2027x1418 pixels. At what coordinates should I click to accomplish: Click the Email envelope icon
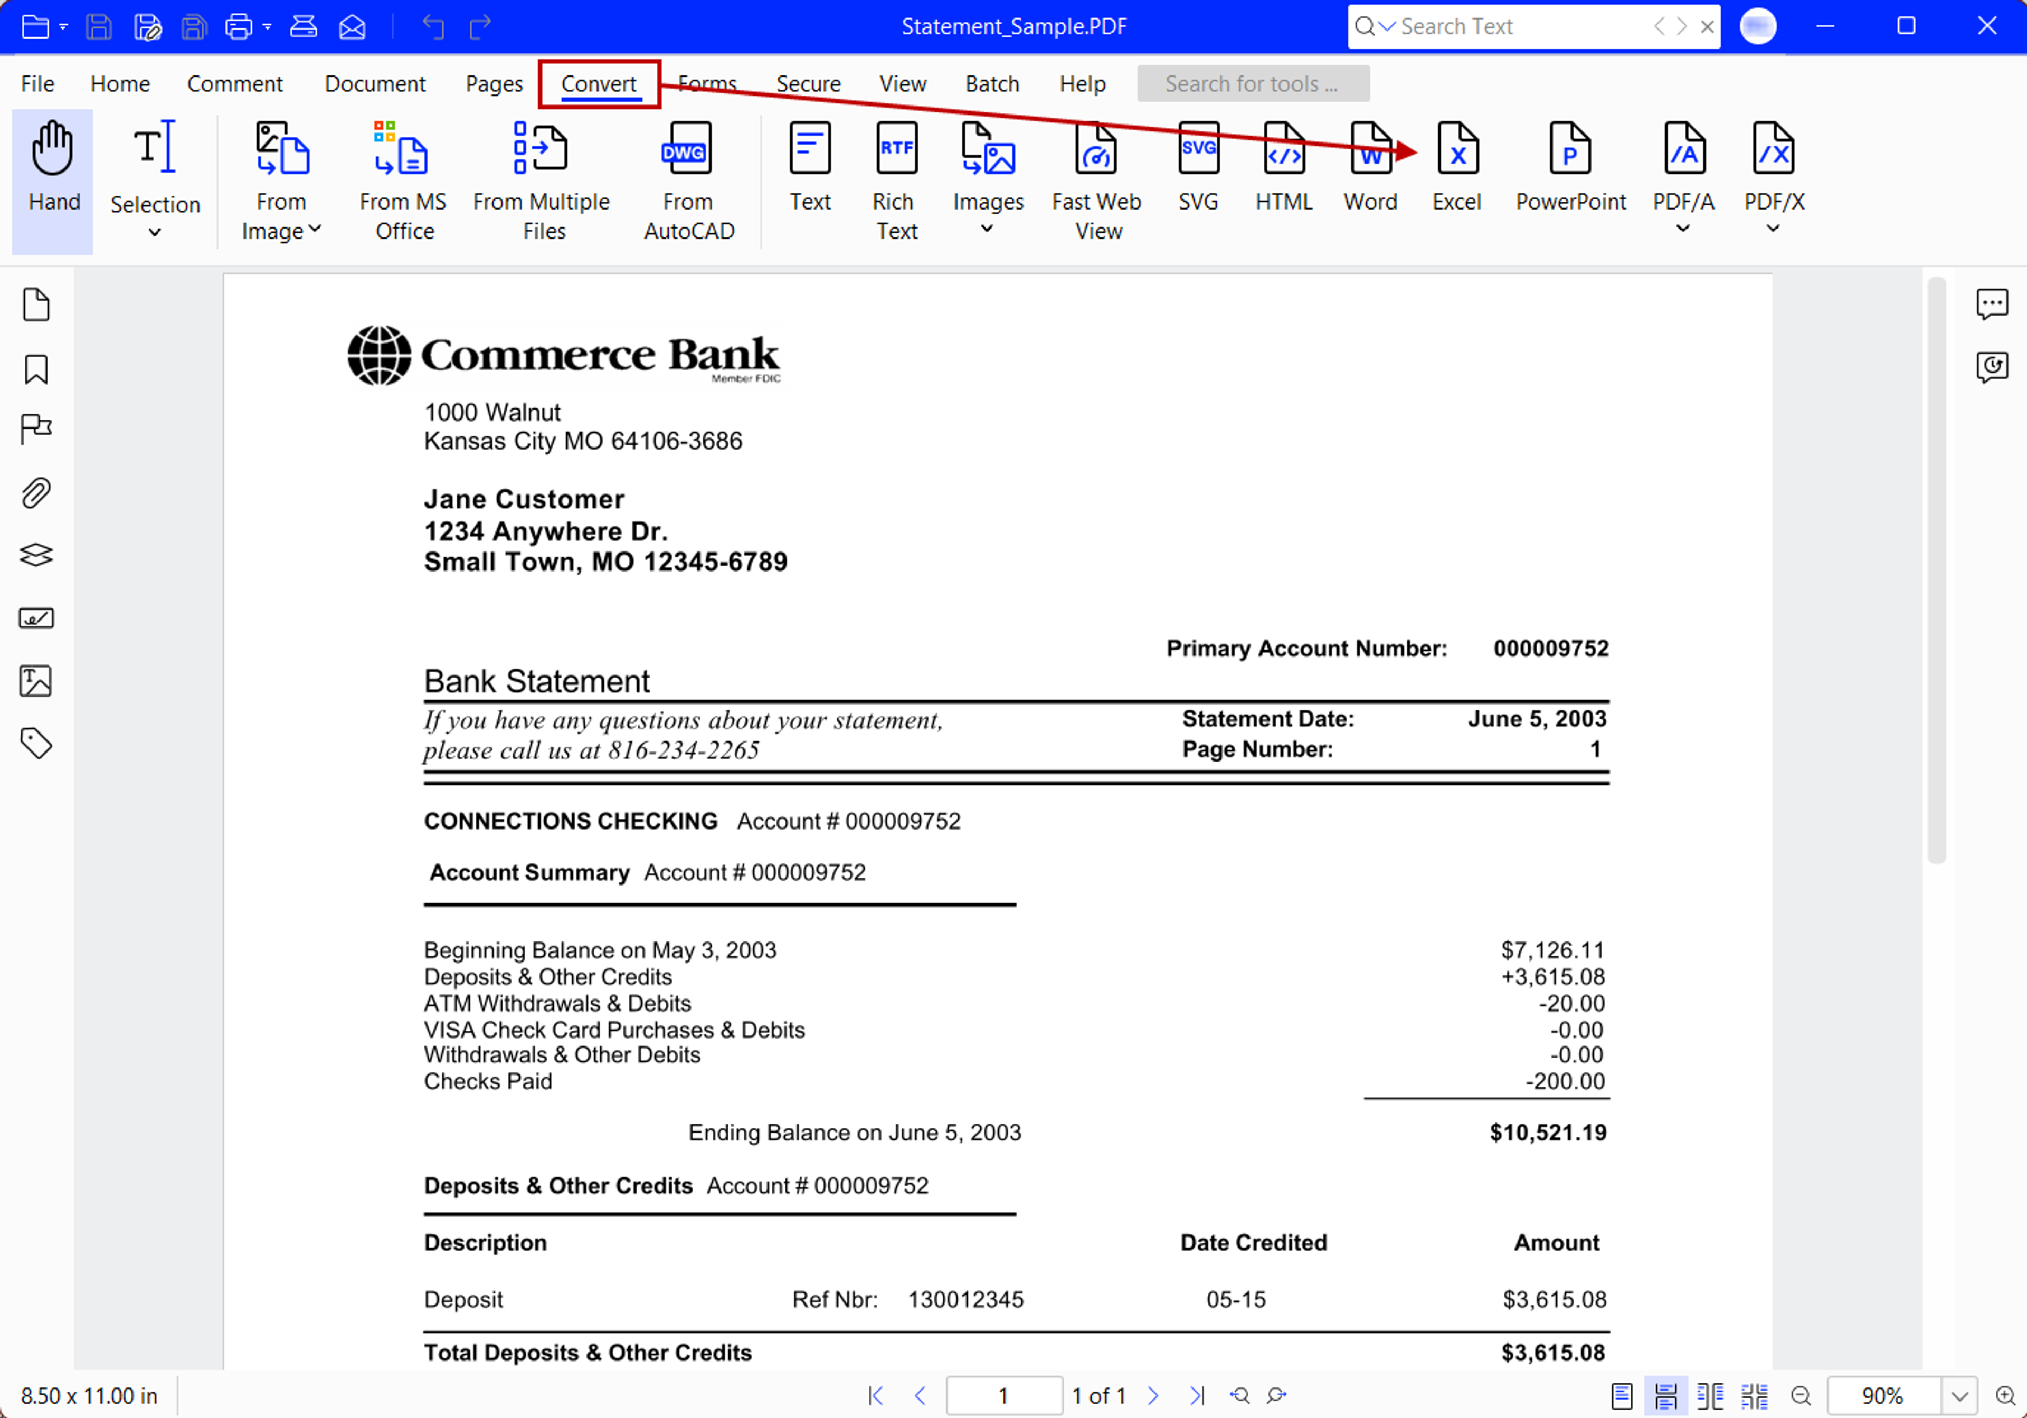point(352,26)
